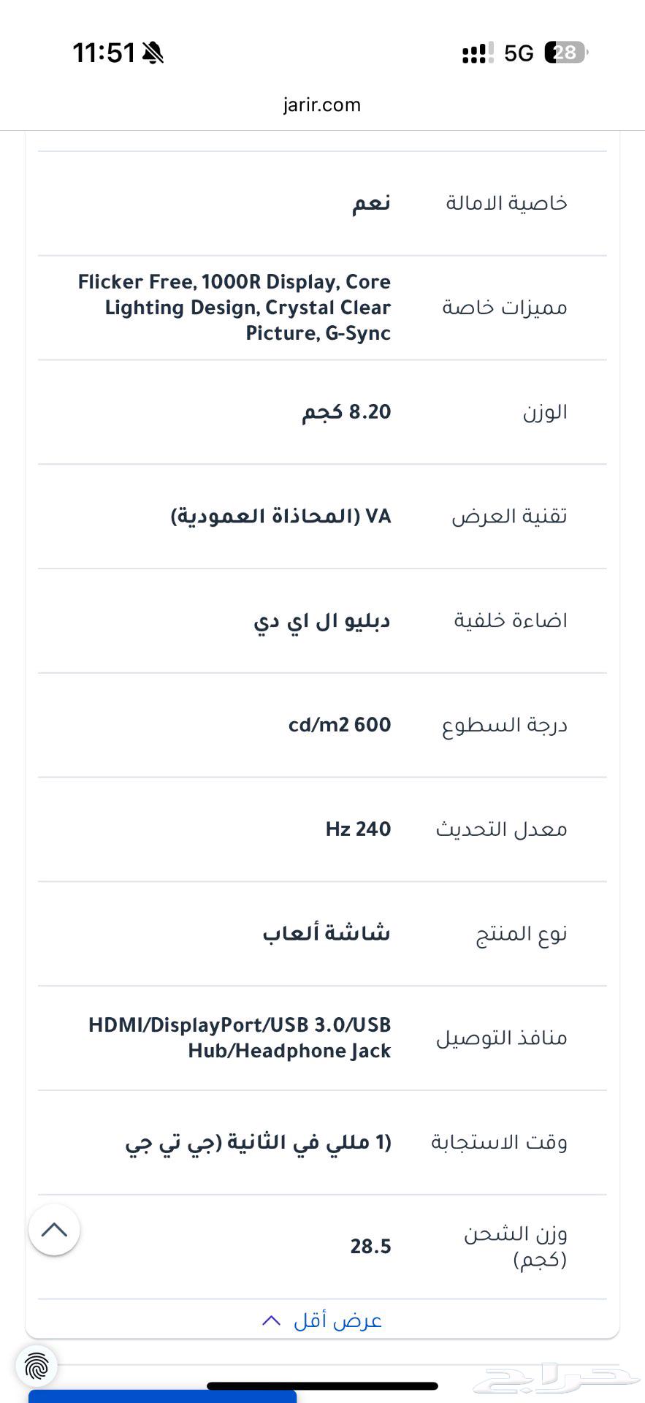Viewport: 645px width, 1403px height.
Task: Tap the clock showing 11:51
Action: [x=104, y=53]
